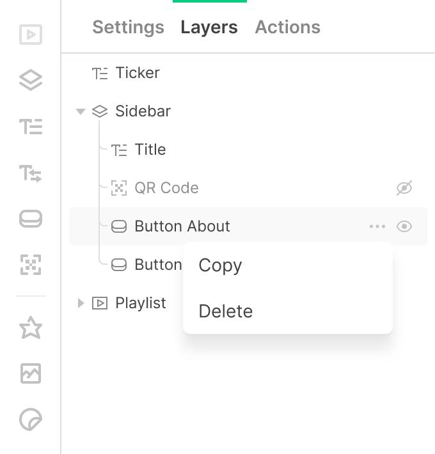Select the text block tool in sidebar
The width and height of the screenshot is (435, 454).
click(31, 127)
